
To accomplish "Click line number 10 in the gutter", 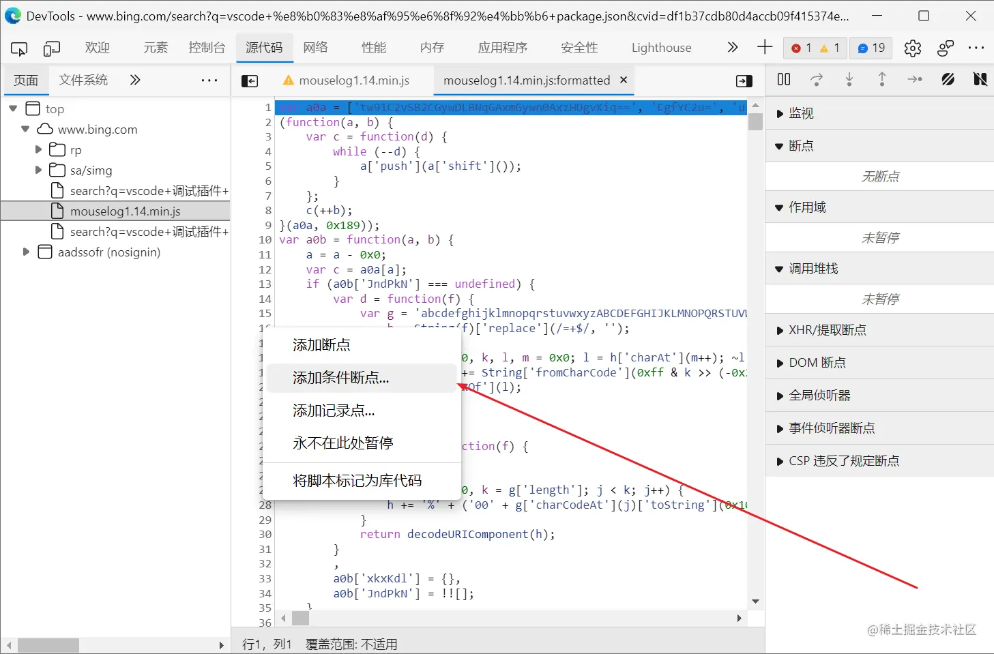I will [265, 240].
